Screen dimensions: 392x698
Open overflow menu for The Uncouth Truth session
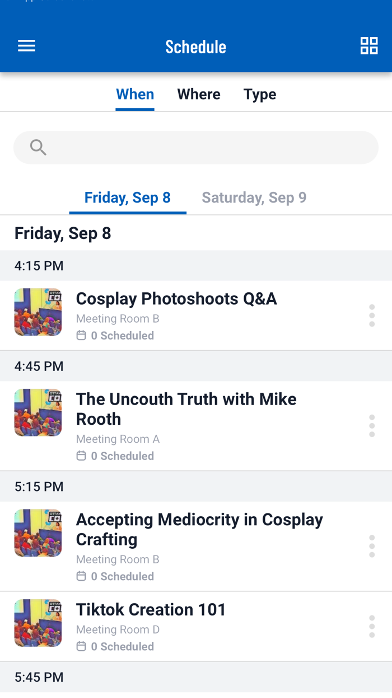pos(372,425)
